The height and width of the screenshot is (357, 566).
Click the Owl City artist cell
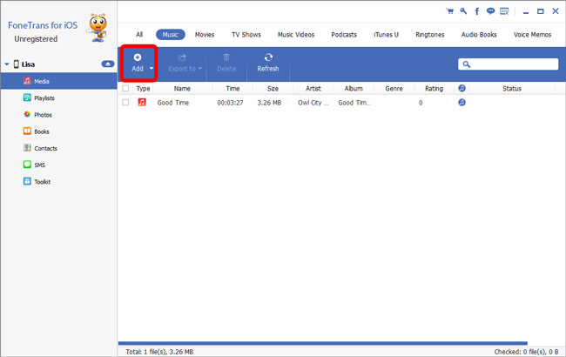coord(313,103)
